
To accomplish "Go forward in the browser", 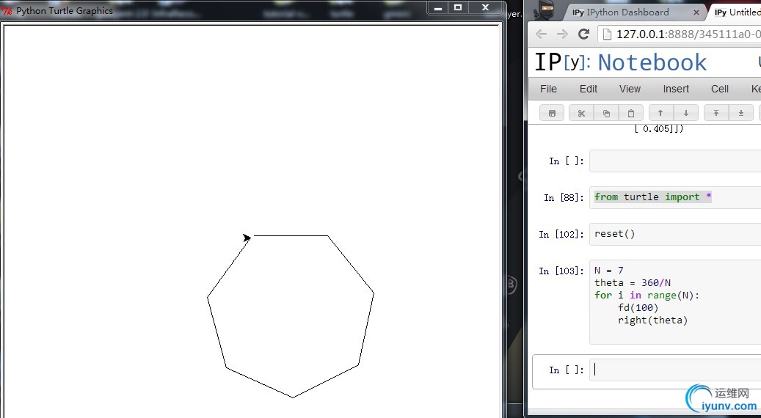I will coord(562,34).
